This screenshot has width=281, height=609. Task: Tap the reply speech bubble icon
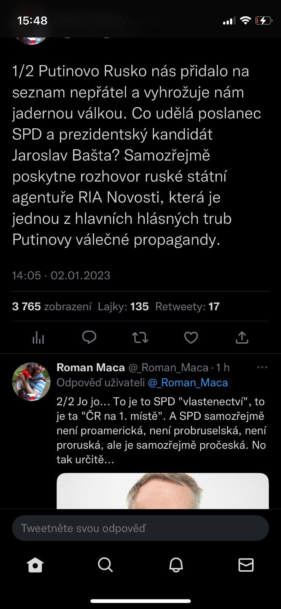point(89,337)
